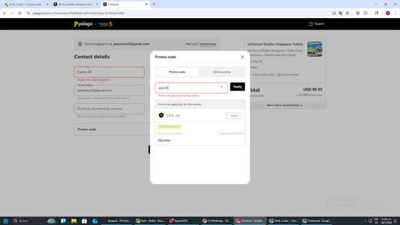Open the Chrome three-dot menu

click(395, 13)
